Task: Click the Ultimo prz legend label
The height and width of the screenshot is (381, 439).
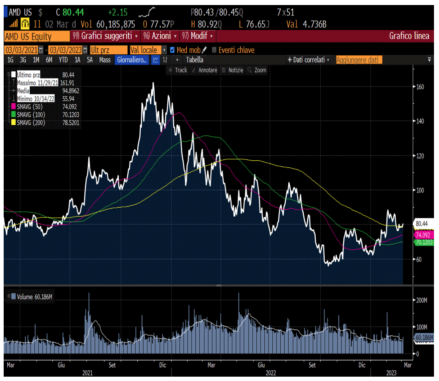Action: 28,75
